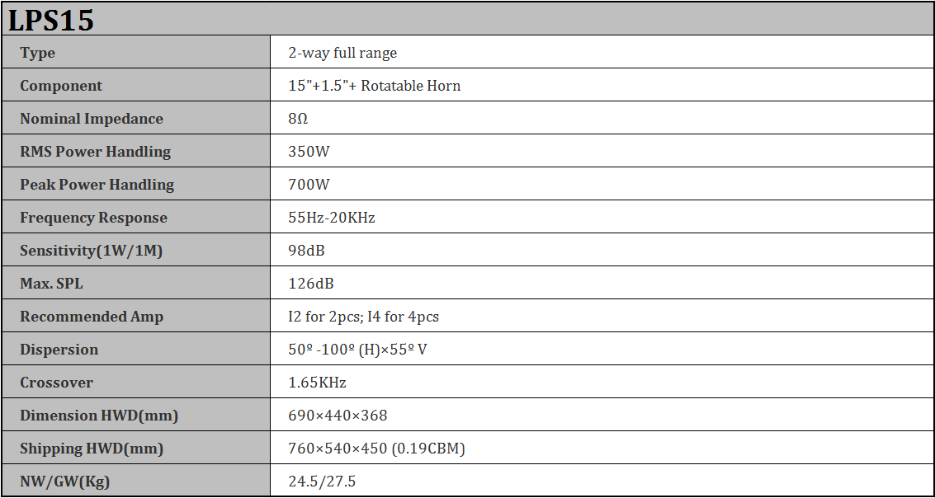Click the 15"+1.5"+ Rotatable Horn value
Screen dimensions: 935x498
tap(374, 86)
